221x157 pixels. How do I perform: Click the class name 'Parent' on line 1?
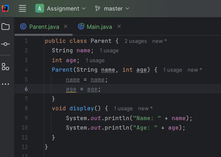[101, 41]
